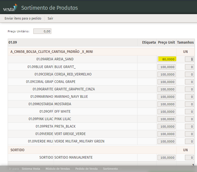
Task: Click the AREIA_SAND quantity field
Action: coord(189,59)
